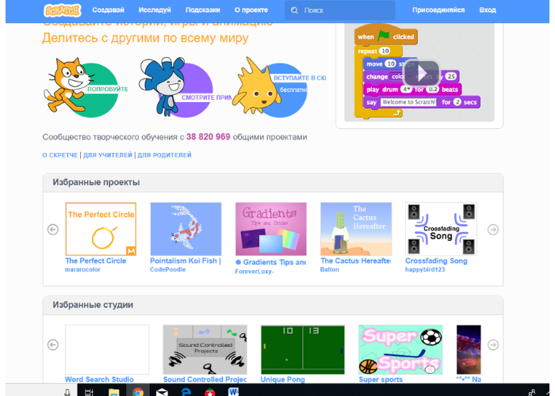
Task: Focus the Поиск search field
Action: 340,10
